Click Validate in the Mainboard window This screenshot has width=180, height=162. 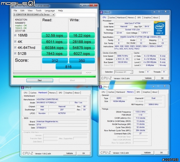(69, 153)
